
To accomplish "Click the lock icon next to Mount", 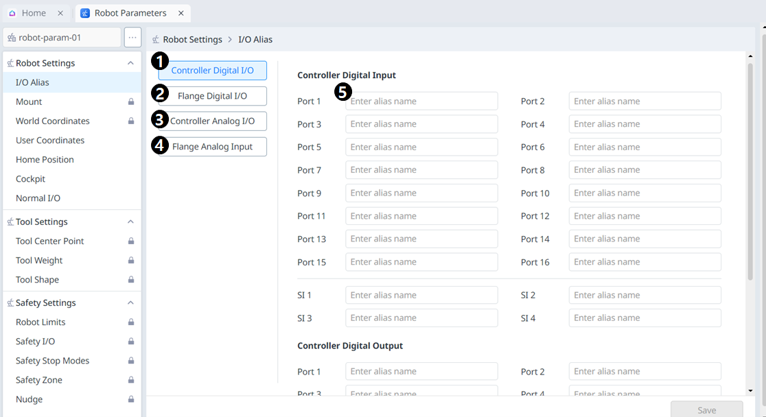I will tap(130, 102).
